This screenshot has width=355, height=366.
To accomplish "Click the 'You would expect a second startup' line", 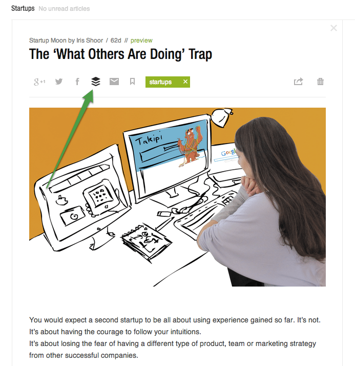I will (175, 320).
